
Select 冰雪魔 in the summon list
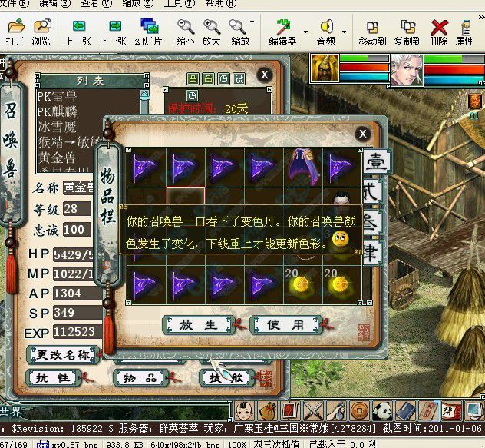pyautogui.click(x=58, y=127)
